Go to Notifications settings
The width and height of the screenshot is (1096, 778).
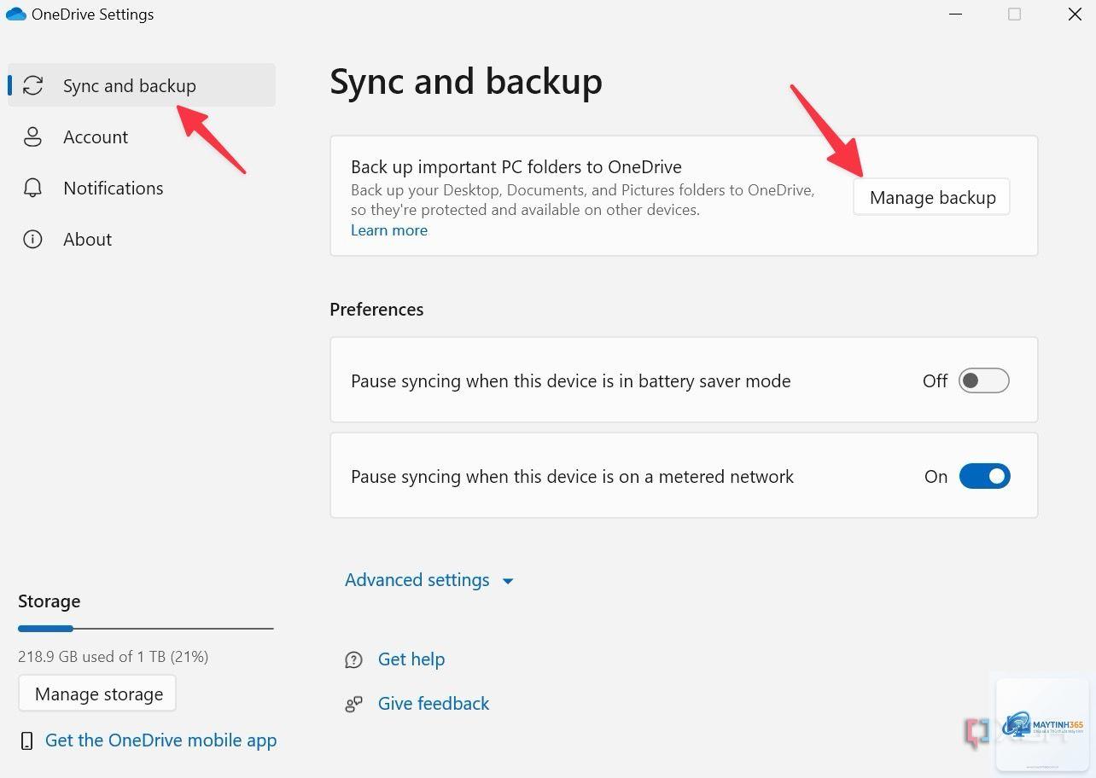[x=142, y=188]
